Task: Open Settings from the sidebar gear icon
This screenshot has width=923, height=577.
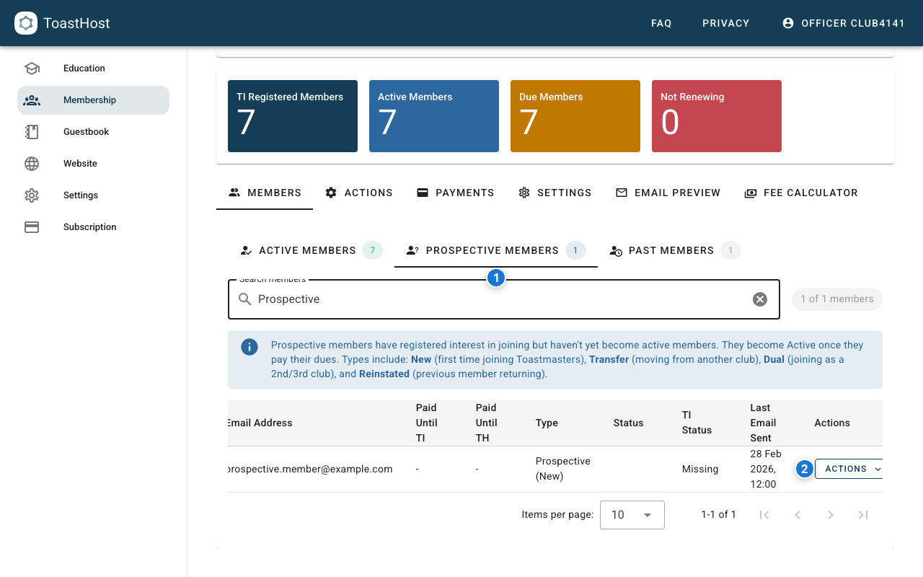Action: pyautogui.click(x=32, y=195)
